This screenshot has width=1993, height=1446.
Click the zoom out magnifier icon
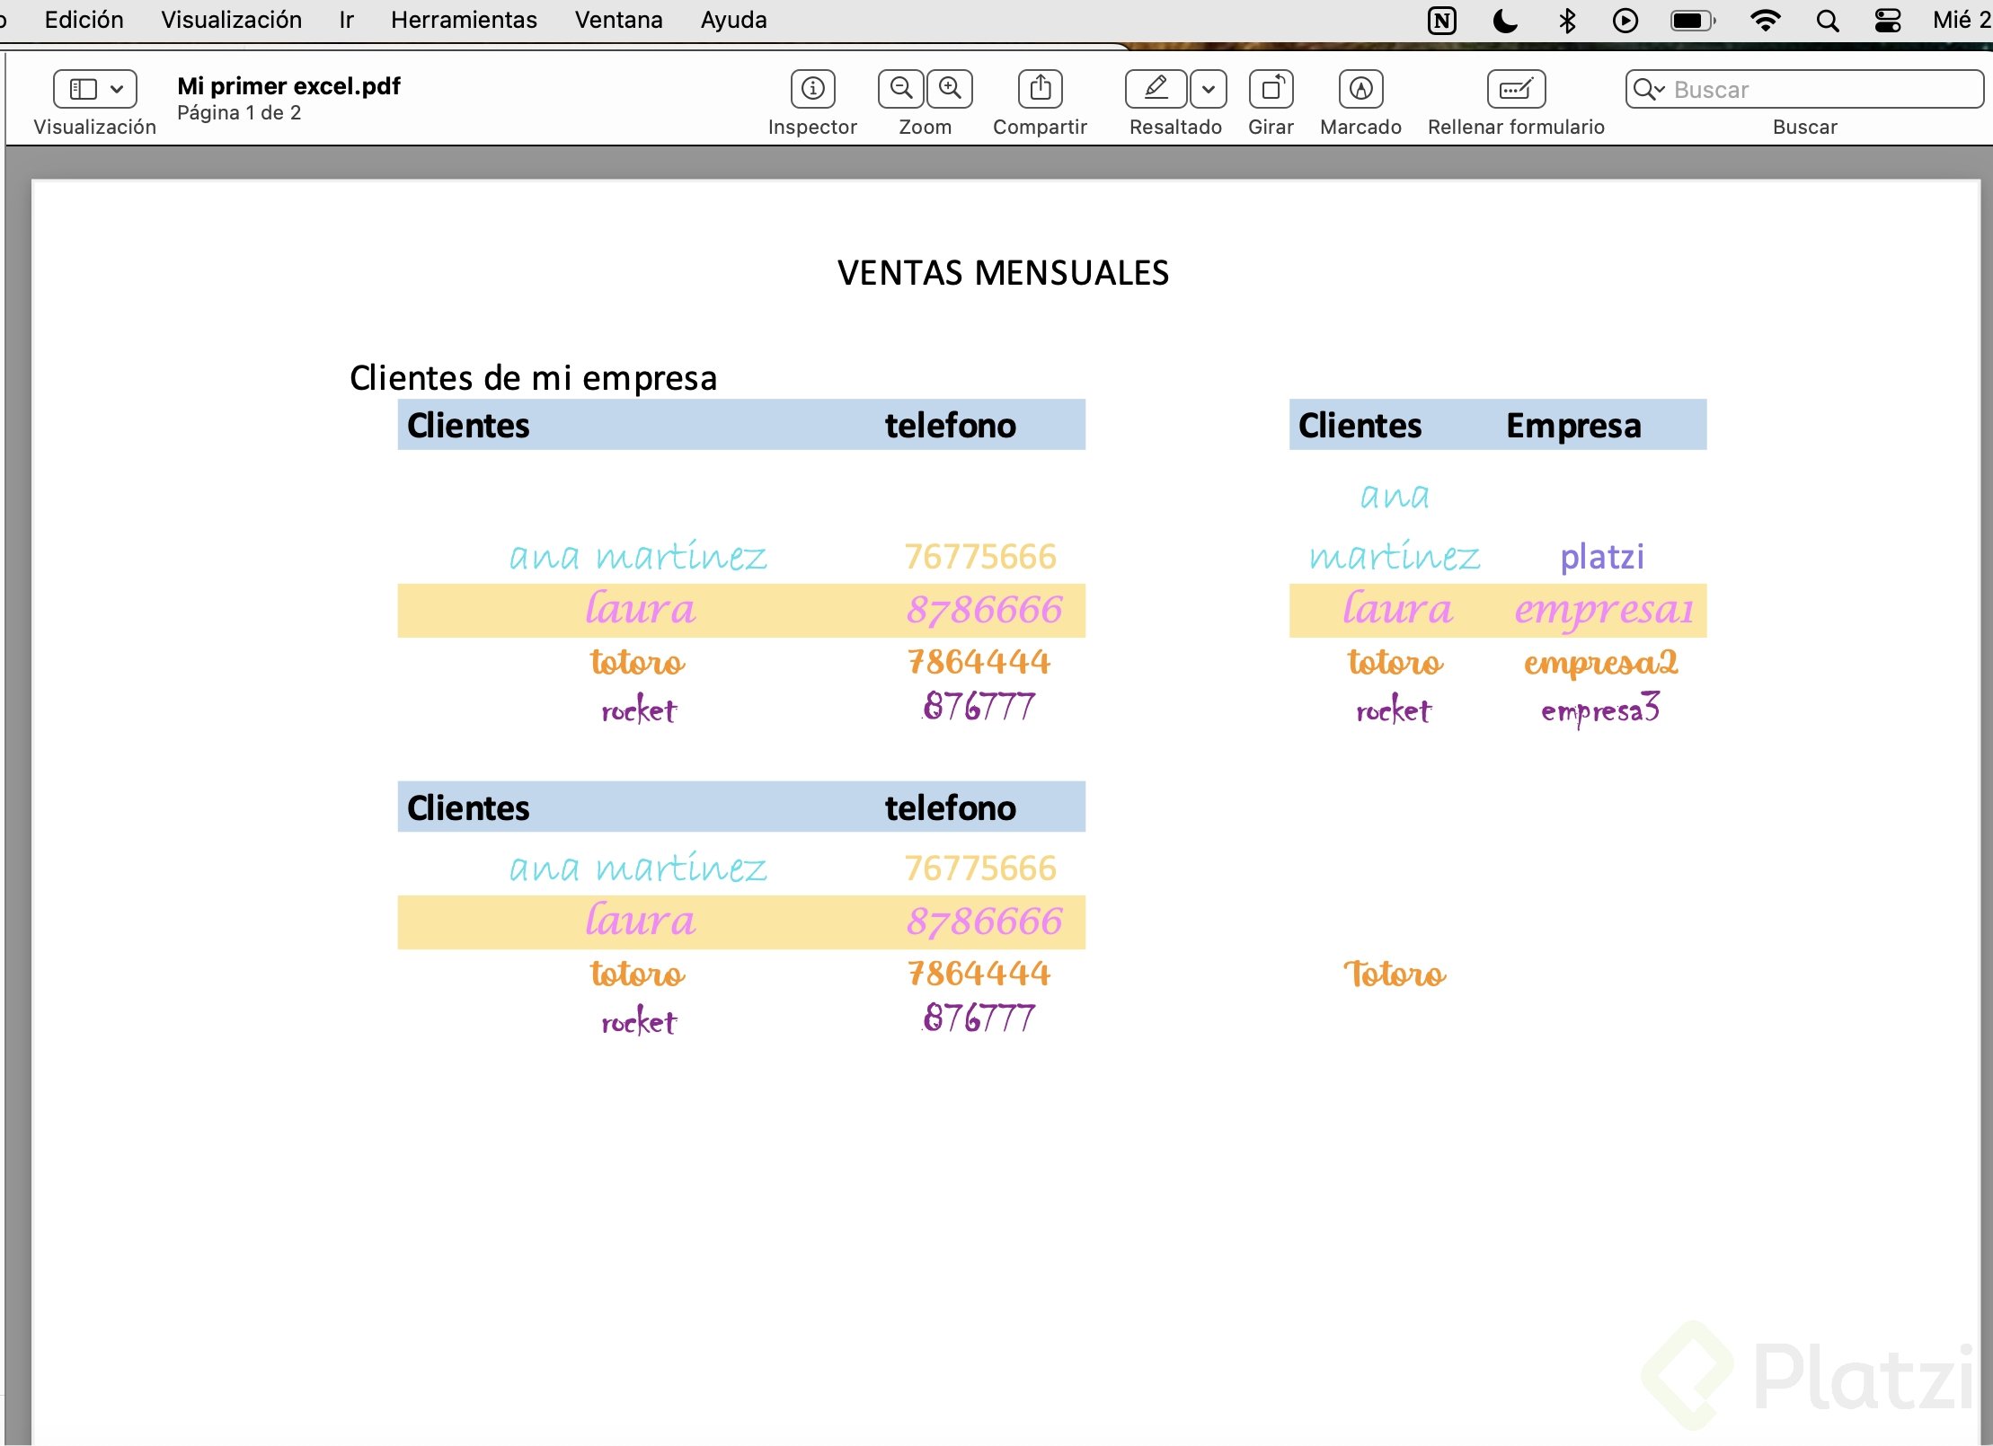tap(901, 88)
